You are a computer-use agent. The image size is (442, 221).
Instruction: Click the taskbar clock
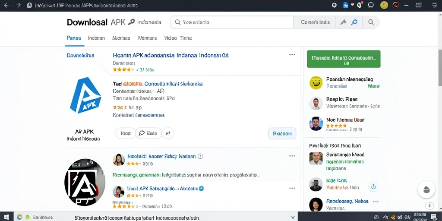point(419,217)
